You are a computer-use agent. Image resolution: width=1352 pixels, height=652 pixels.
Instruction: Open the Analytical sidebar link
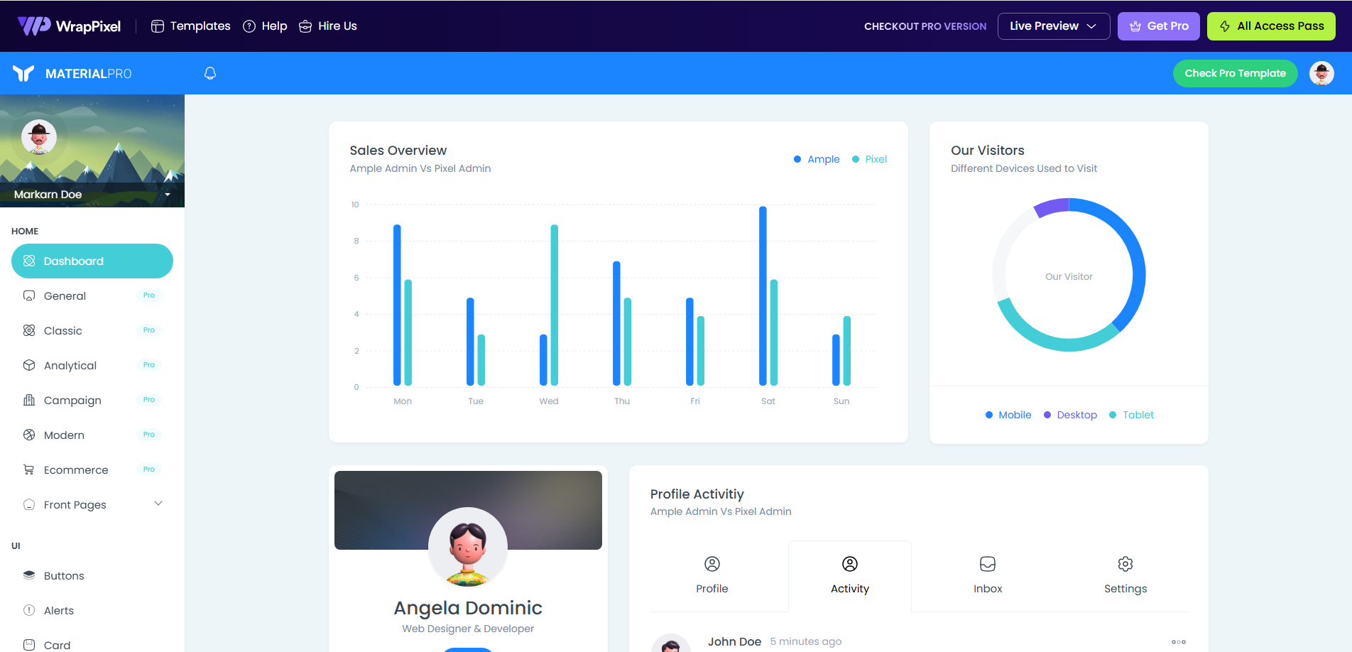pos(92,365)
